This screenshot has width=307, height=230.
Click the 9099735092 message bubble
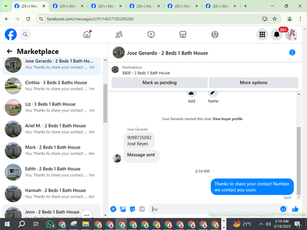(x=139, y=140)
